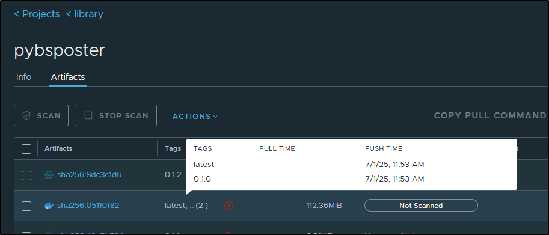Select the checkbox for sha256:05110f82

[26, 206]
